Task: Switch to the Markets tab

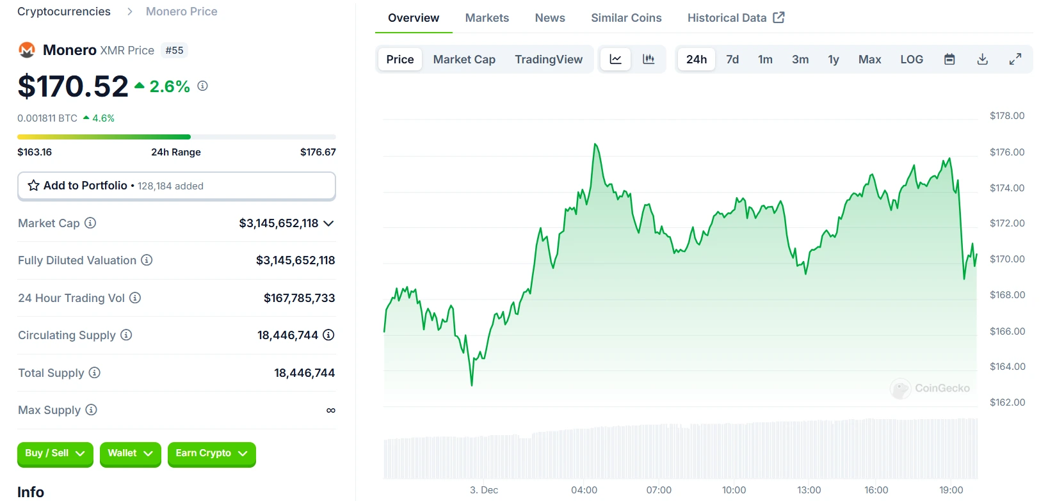Action: point(487,18)
